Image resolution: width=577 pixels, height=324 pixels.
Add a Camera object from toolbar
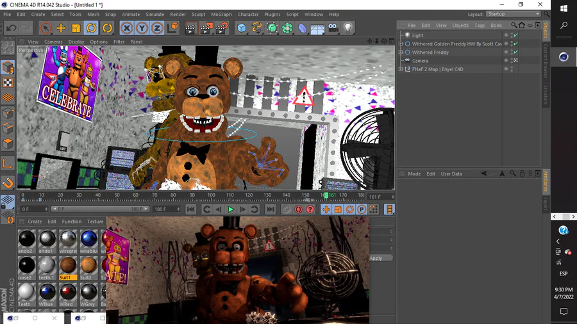point(333,28)
